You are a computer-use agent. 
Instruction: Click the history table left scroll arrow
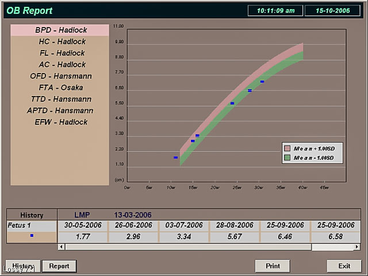coord(62,247)
